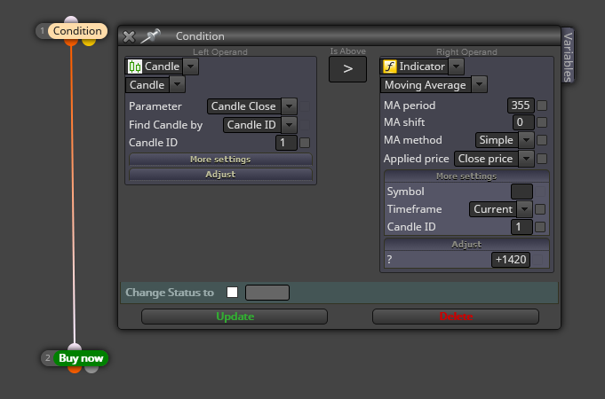Click the Is Above > operator button
This screenshot has height=399, width=605.
coord(347,69)
